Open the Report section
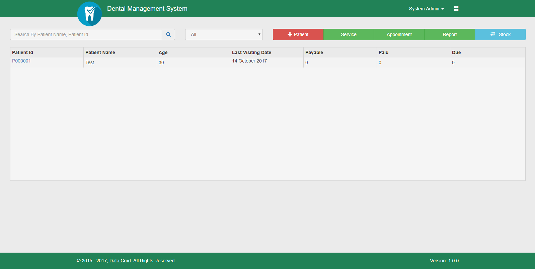Image resolution: width=535 pixels, height=269 pixels. pyautogui.click(x=450, y=34)
